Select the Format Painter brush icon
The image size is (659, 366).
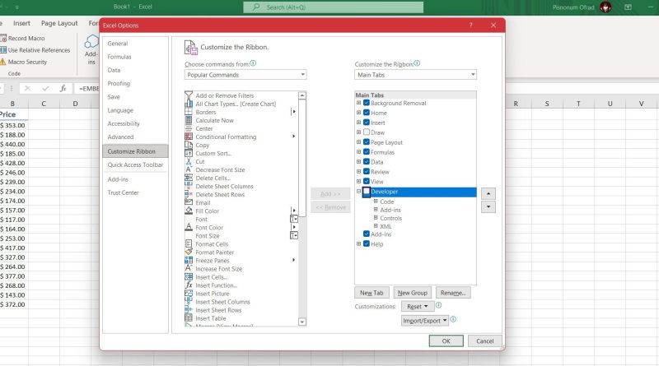[189, 252]
